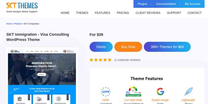Open Client Reviews in navigation
The width and height of the screenshot is (208, 104).
tap(148, 13)
